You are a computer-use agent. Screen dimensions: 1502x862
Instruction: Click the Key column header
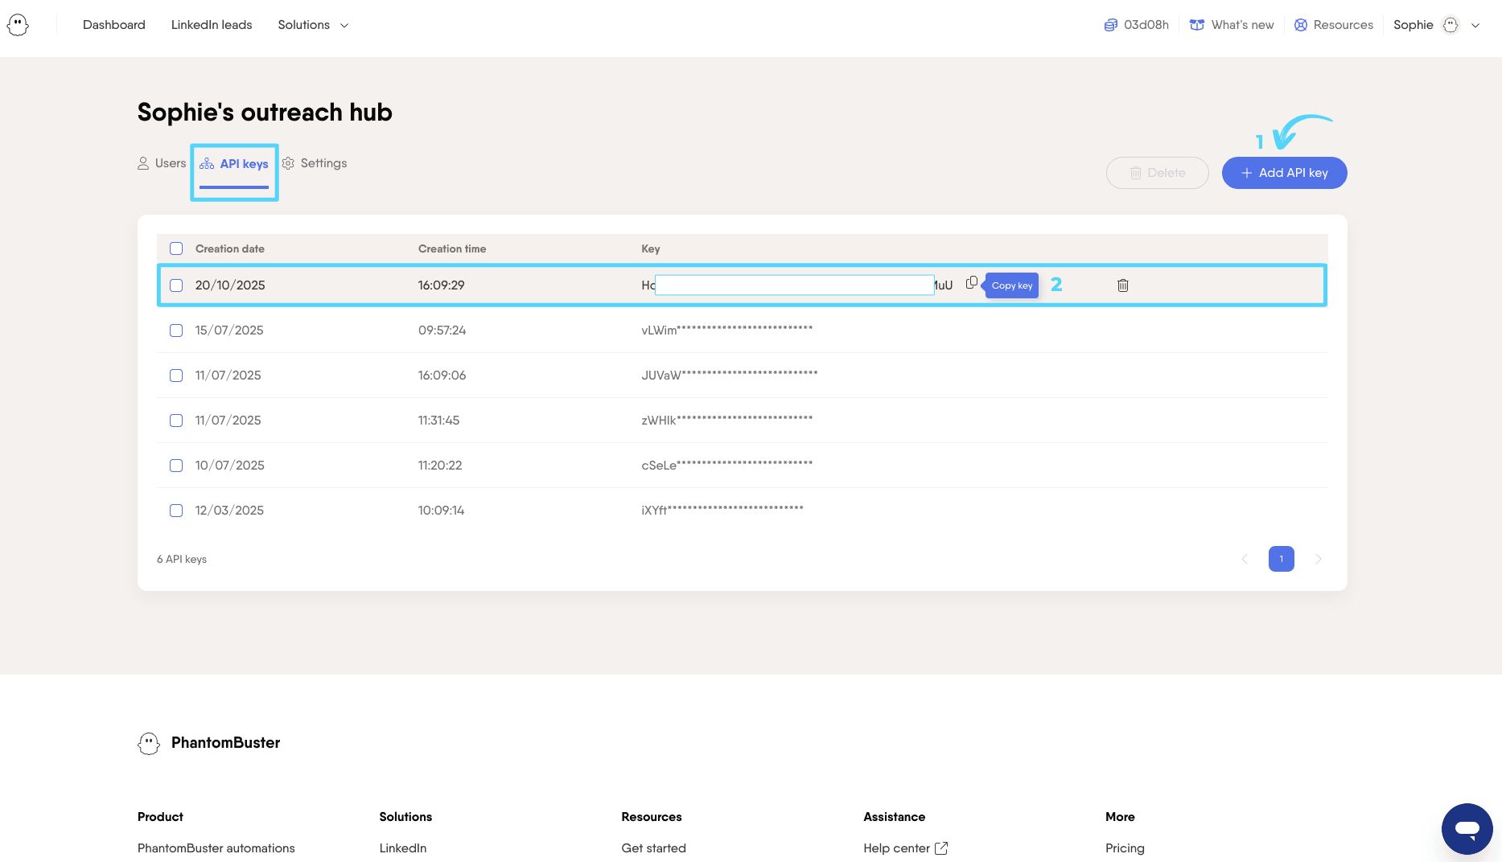click(650, 248)
